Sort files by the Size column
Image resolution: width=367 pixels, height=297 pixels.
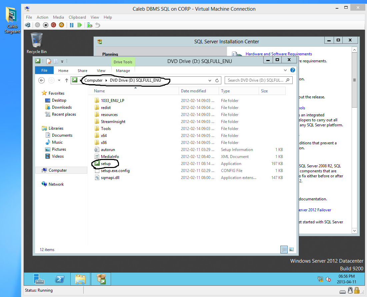click(x=272, y=91)
